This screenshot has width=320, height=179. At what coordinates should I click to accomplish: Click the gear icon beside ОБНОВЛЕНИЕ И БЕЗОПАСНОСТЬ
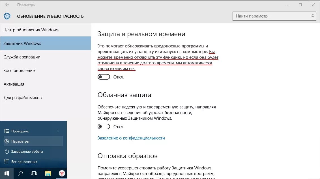7,16
